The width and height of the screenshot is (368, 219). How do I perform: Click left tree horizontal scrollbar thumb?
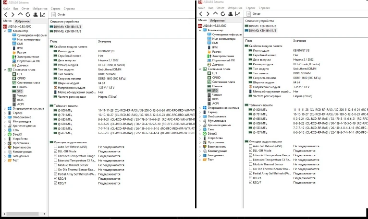[x=22, y=214]
